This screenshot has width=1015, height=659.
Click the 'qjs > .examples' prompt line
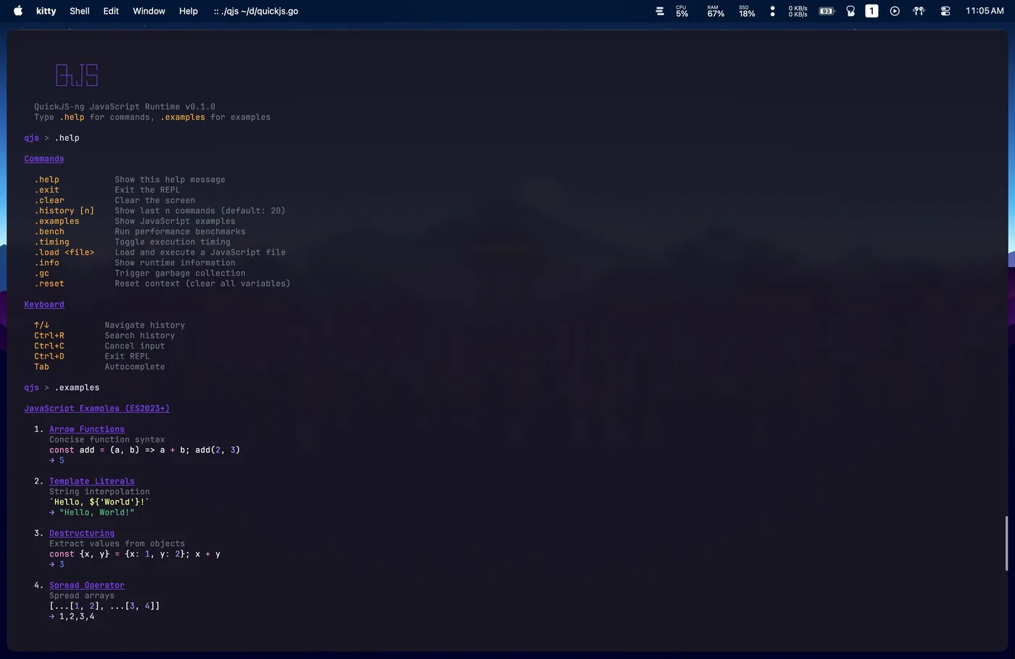pos(62,388)
